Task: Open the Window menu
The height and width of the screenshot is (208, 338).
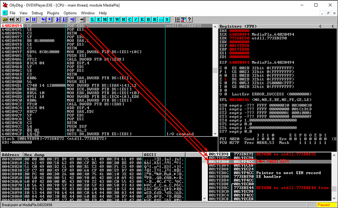Action: (88, 13)
